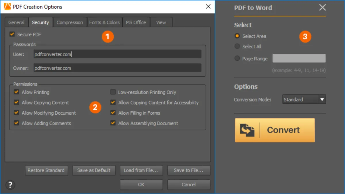Viewport: 345px width, 194px height.
Task: Focus the Owner password field
Action: (117, 68)
